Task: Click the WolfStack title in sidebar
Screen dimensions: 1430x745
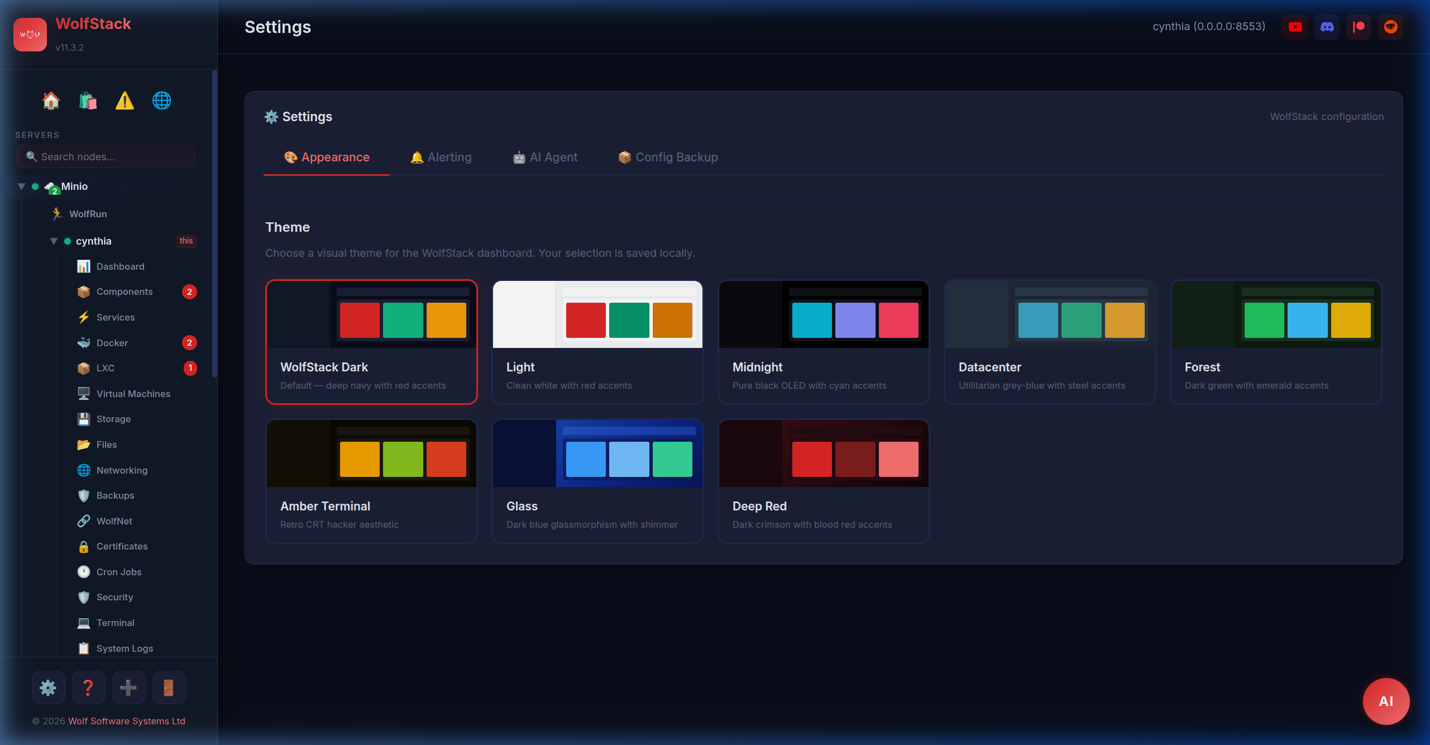Action: tap(93, 24)
